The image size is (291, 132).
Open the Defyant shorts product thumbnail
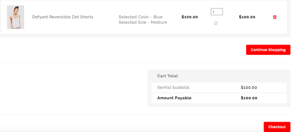16,17
